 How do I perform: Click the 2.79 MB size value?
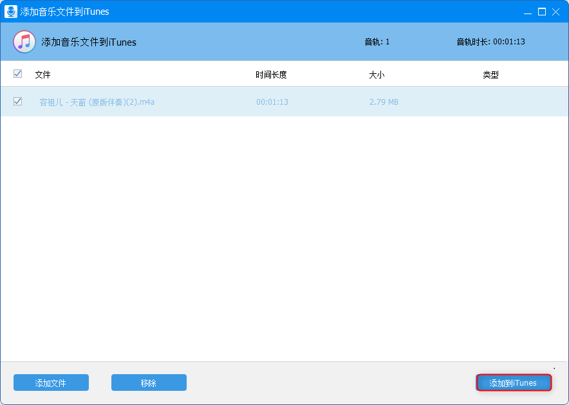click(x=384, y=102)
